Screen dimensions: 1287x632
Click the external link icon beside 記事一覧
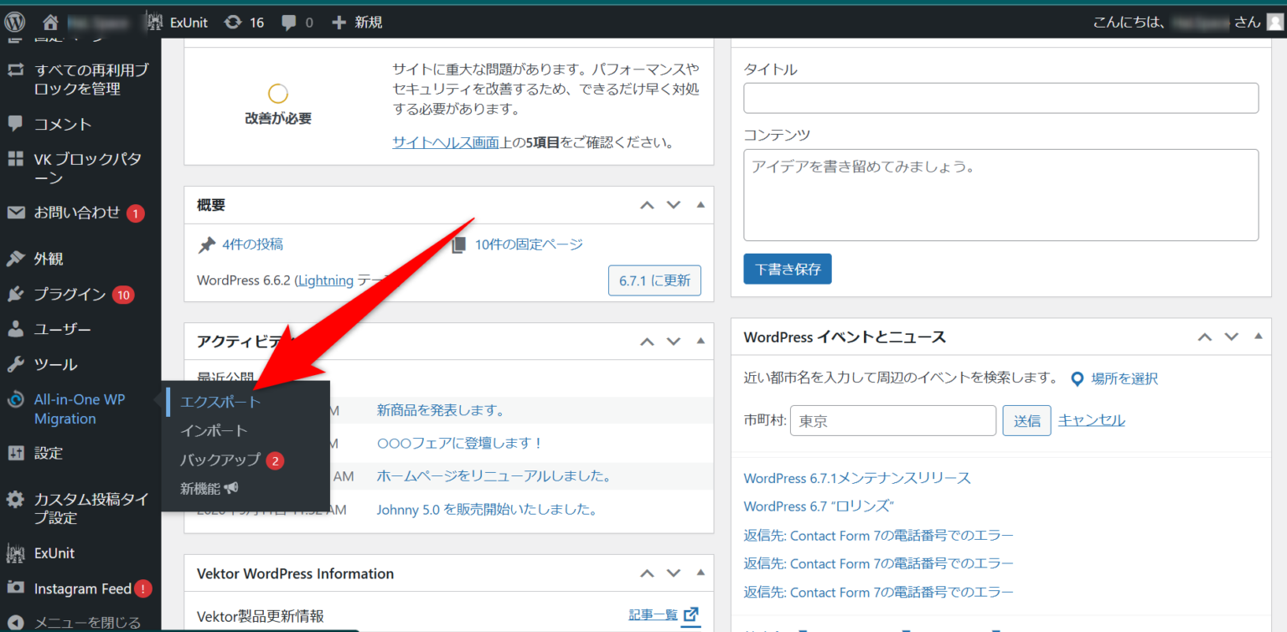(690, 614)
